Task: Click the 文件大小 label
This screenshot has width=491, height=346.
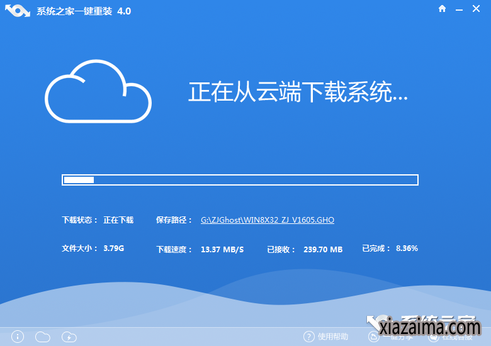Action: click(x=79, y=248)
